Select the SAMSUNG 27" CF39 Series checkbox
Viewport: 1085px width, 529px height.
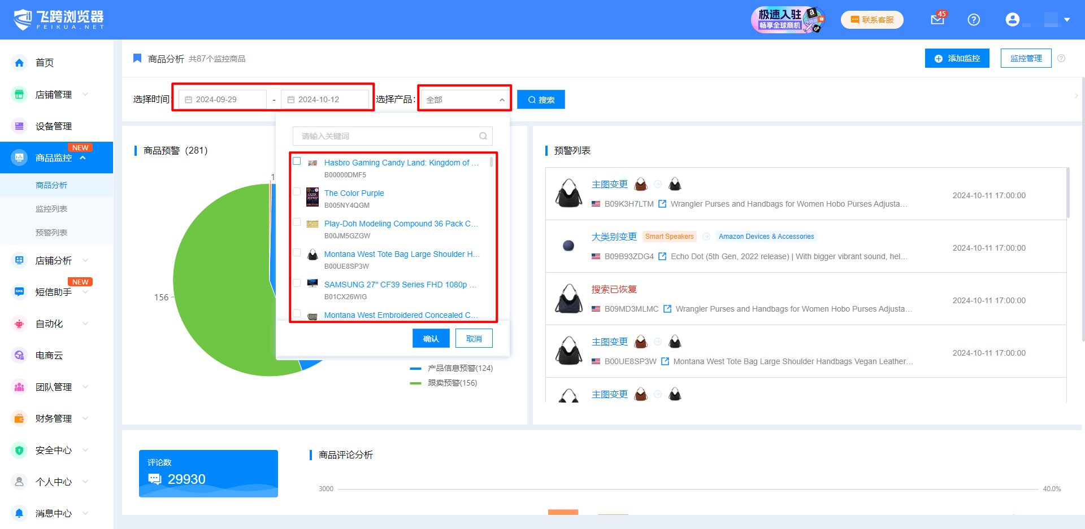[297, 283]
